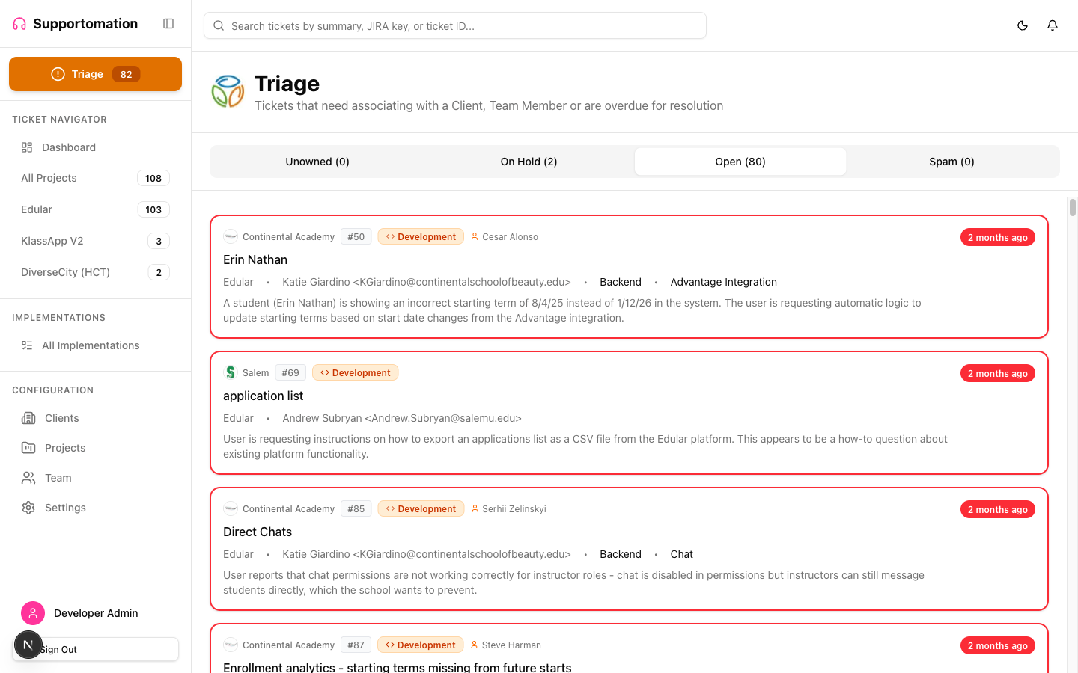
Task: Collapse the sidebar with the panel icon
Action: pos(168,24)
